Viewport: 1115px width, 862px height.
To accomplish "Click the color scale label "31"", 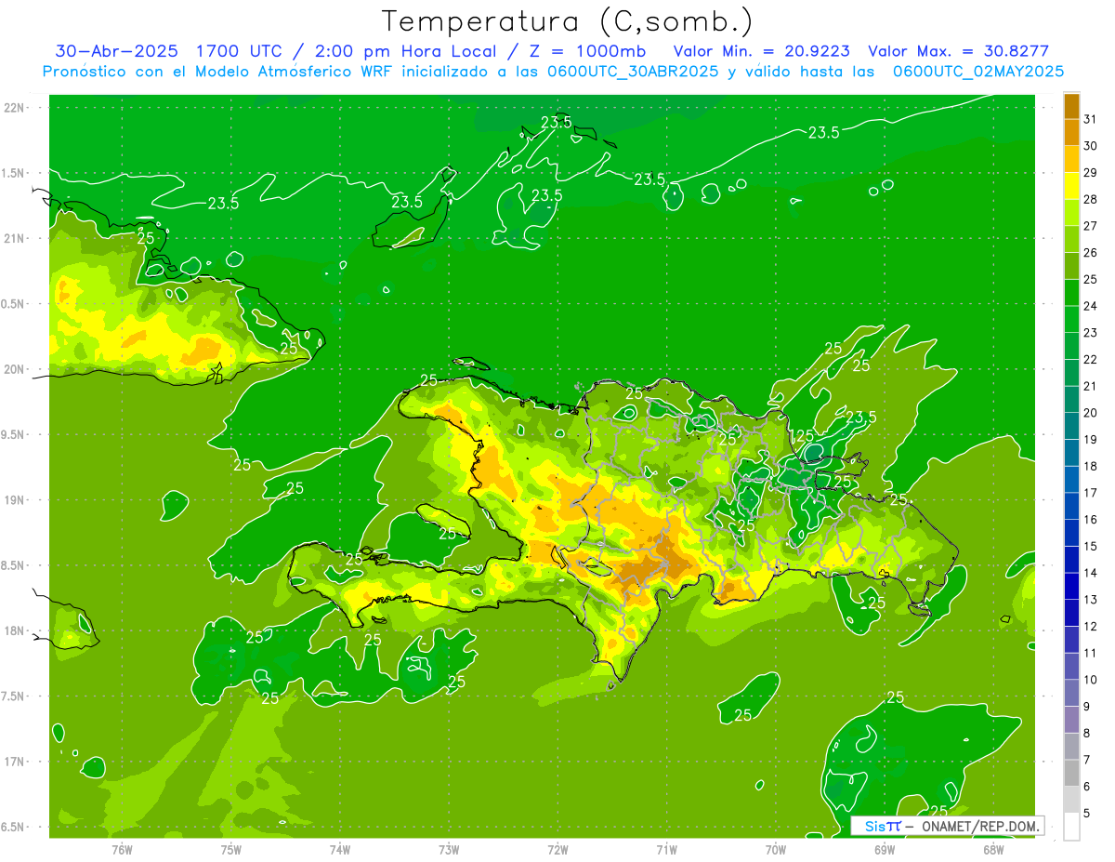I will pos(1090,119).
